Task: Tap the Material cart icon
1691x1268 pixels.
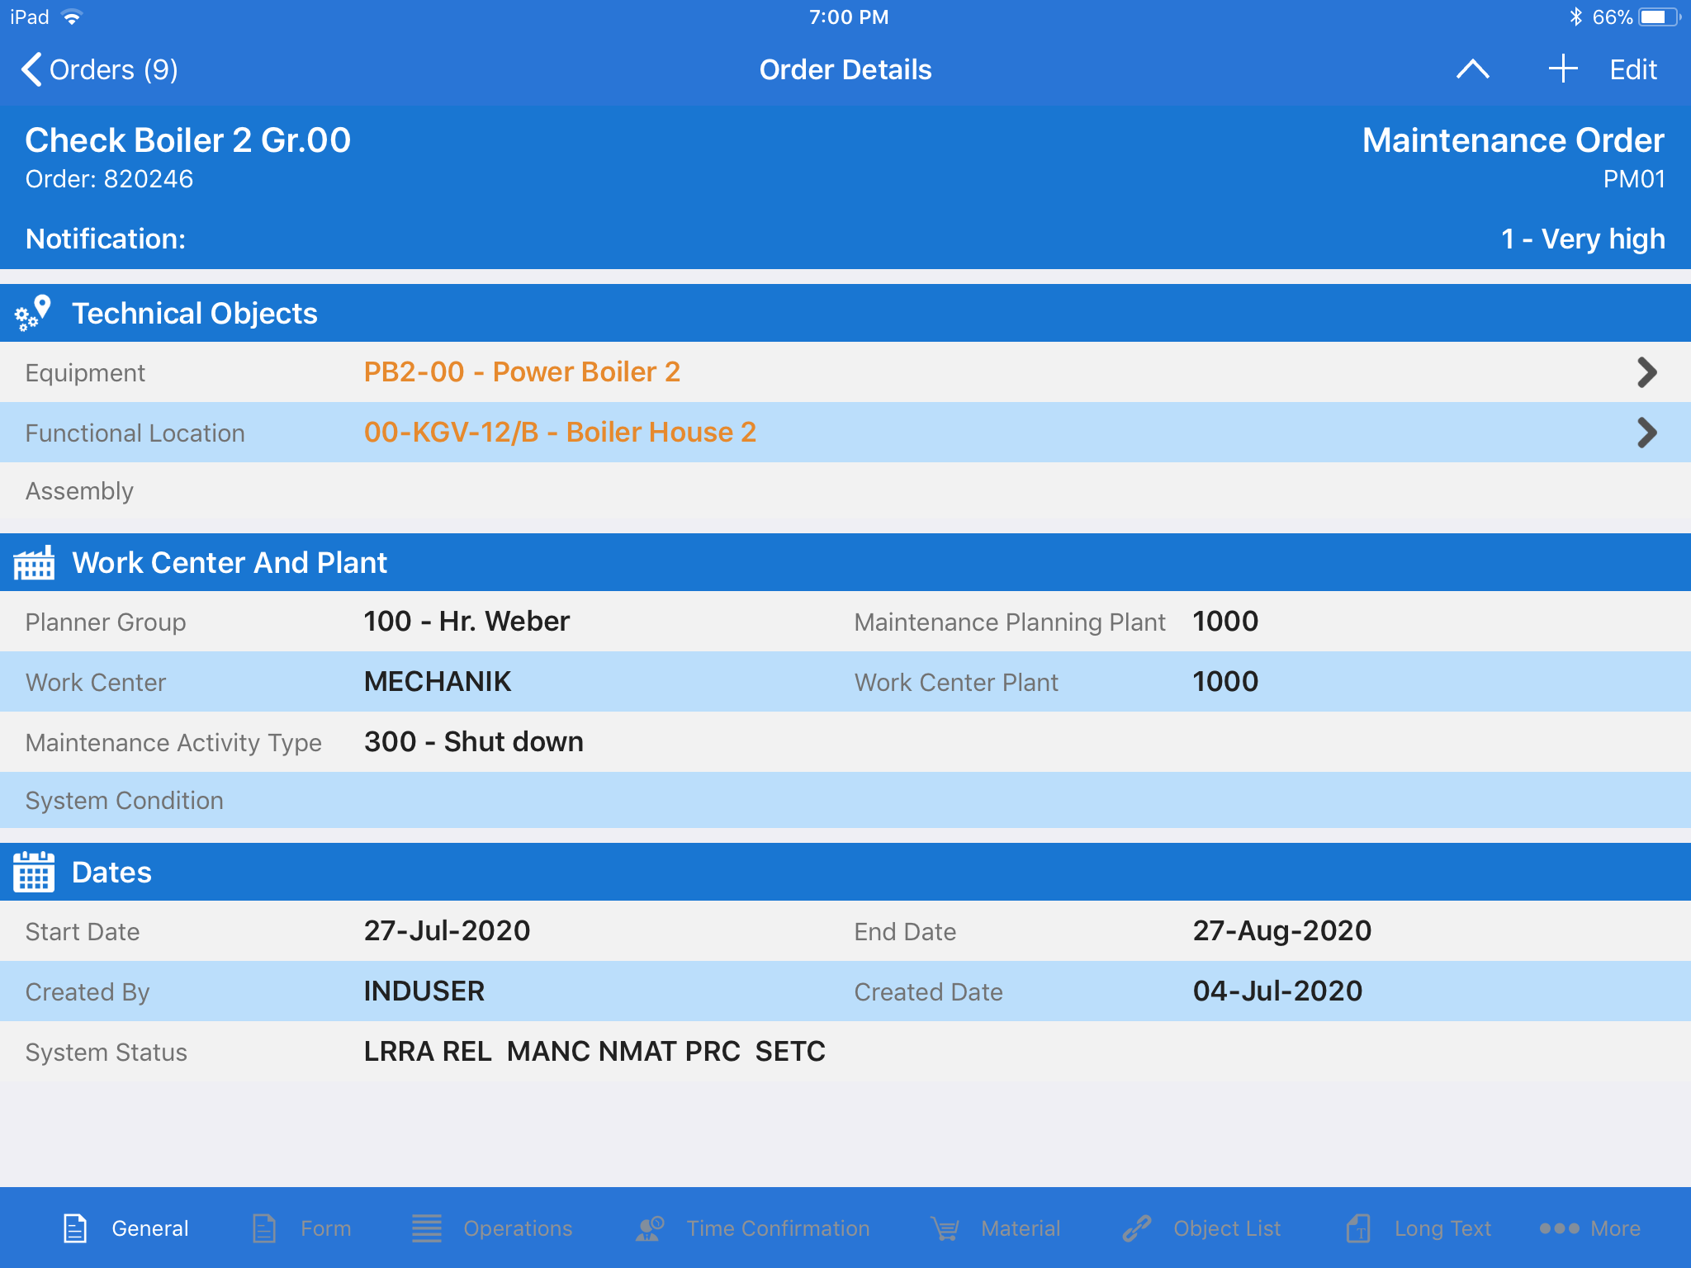Action: 945,1228
